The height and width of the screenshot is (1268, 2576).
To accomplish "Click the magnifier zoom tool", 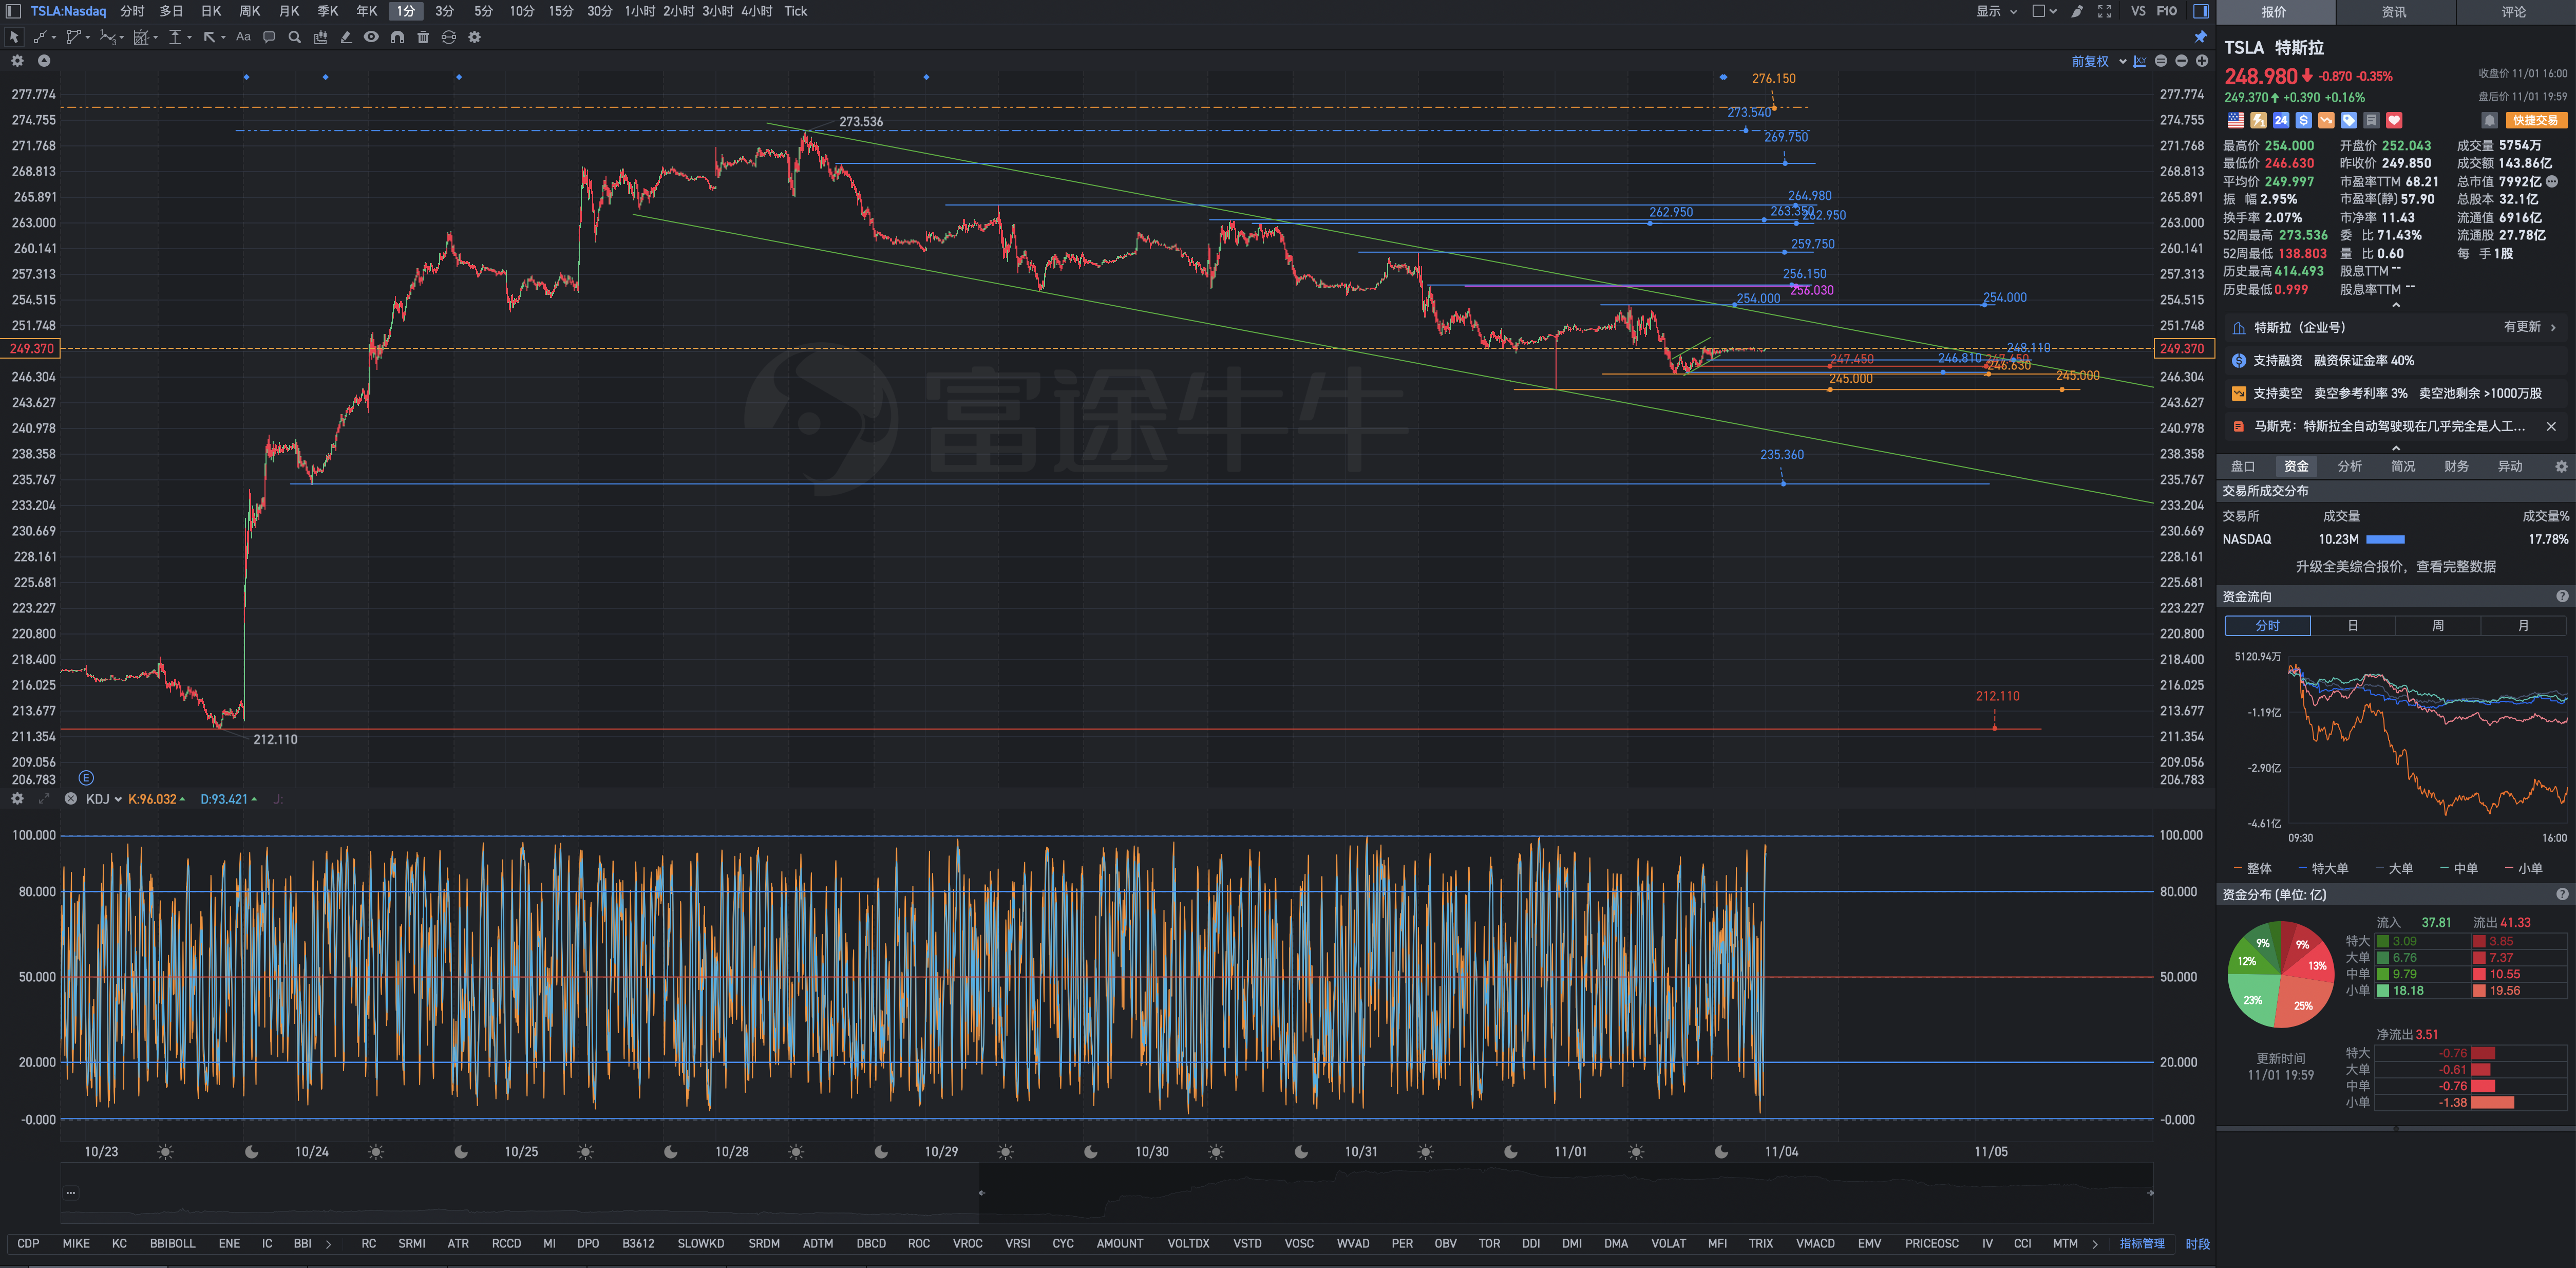I will 294,37.
